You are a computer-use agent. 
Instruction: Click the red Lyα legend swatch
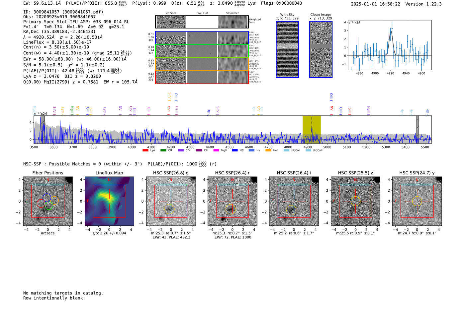(x=145, y=151)
